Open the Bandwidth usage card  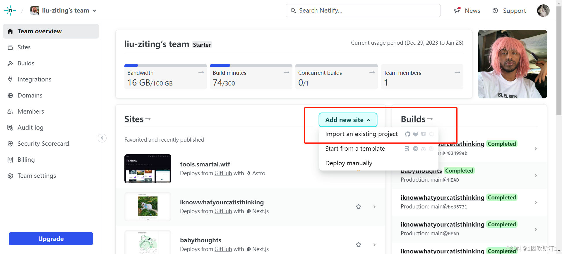[x=166, y=76]
